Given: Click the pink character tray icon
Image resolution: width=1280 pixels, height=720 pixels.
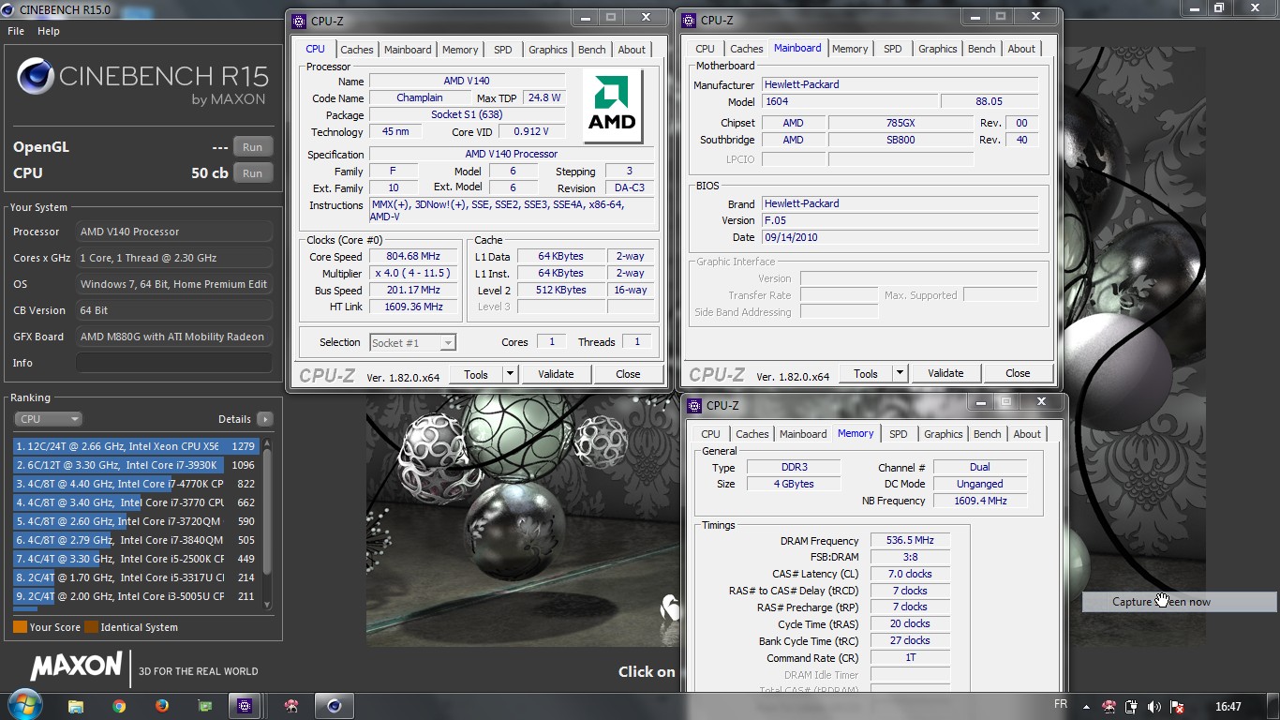Looking at the screenshot, I should coord(1109,706).
